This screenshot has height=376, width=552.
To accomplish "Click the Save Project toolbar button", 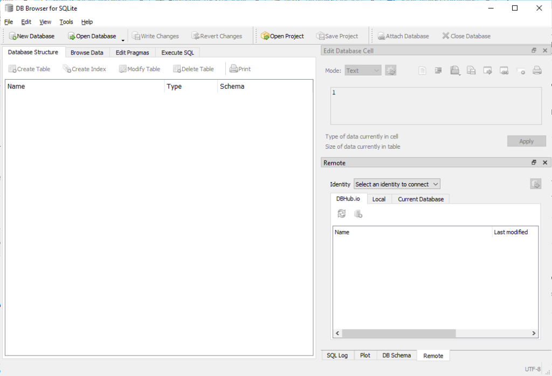I will click(x=337, y=36).
